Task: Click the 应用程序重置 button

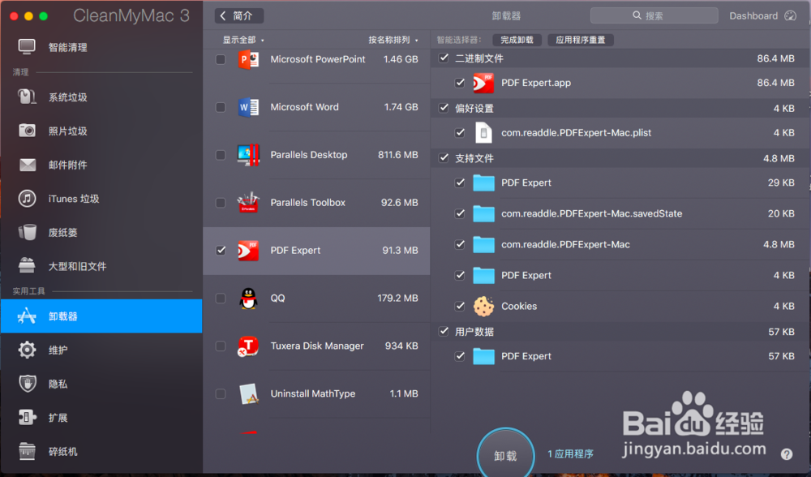Action: [x=581, y=40]
